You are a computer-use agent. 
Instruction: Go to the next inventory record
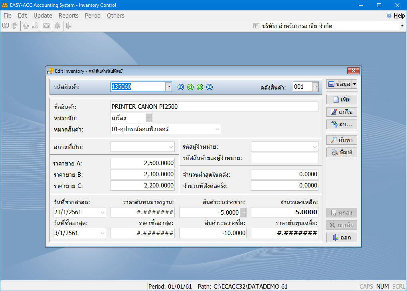(200, 87)
